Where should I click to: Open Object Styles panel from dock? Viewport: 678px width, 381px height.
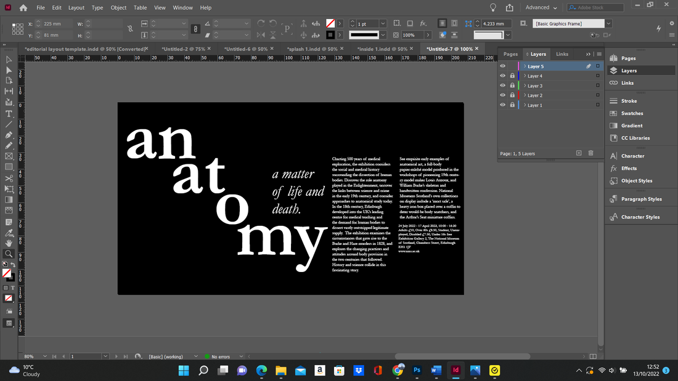637,180
